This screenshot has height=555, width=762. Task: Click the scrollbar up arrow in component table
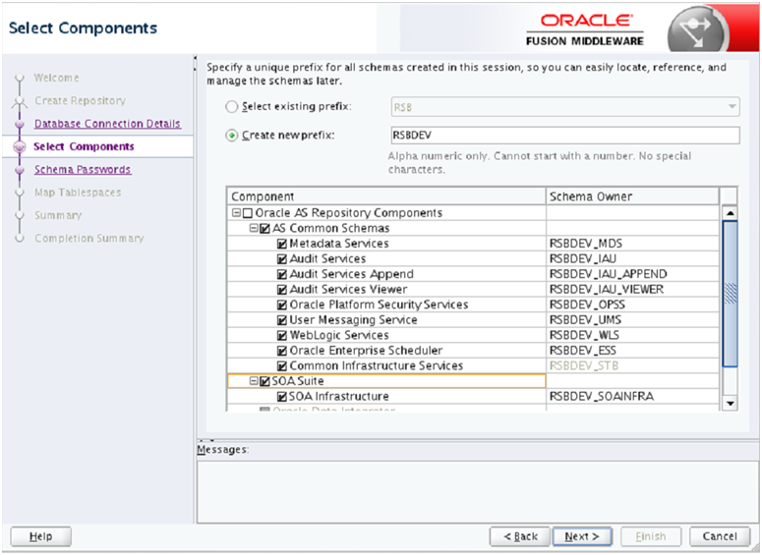click(730, 213)
